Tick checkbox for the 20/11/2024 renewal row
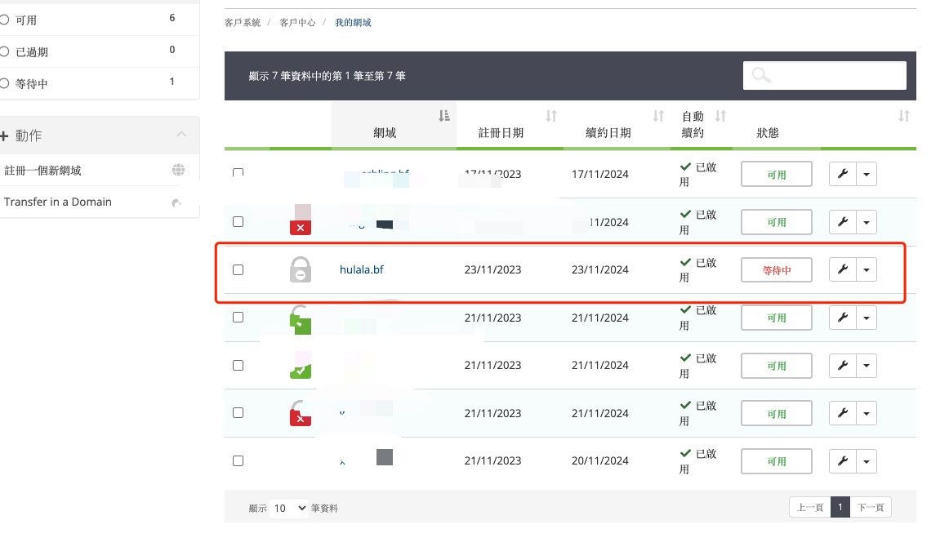The height and width of the screenshot is (538, 949). pos(238,461)
